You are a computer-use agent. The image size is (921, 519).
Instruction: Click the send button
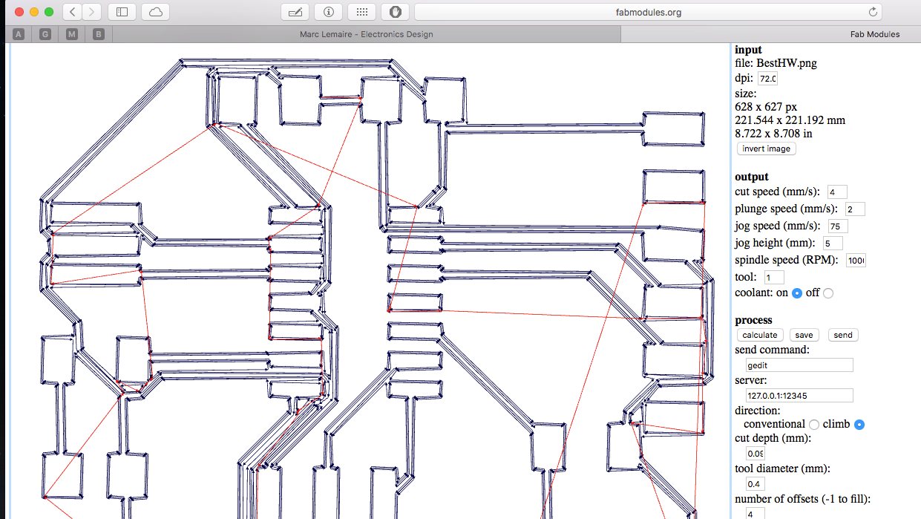(x=843, y=335)
